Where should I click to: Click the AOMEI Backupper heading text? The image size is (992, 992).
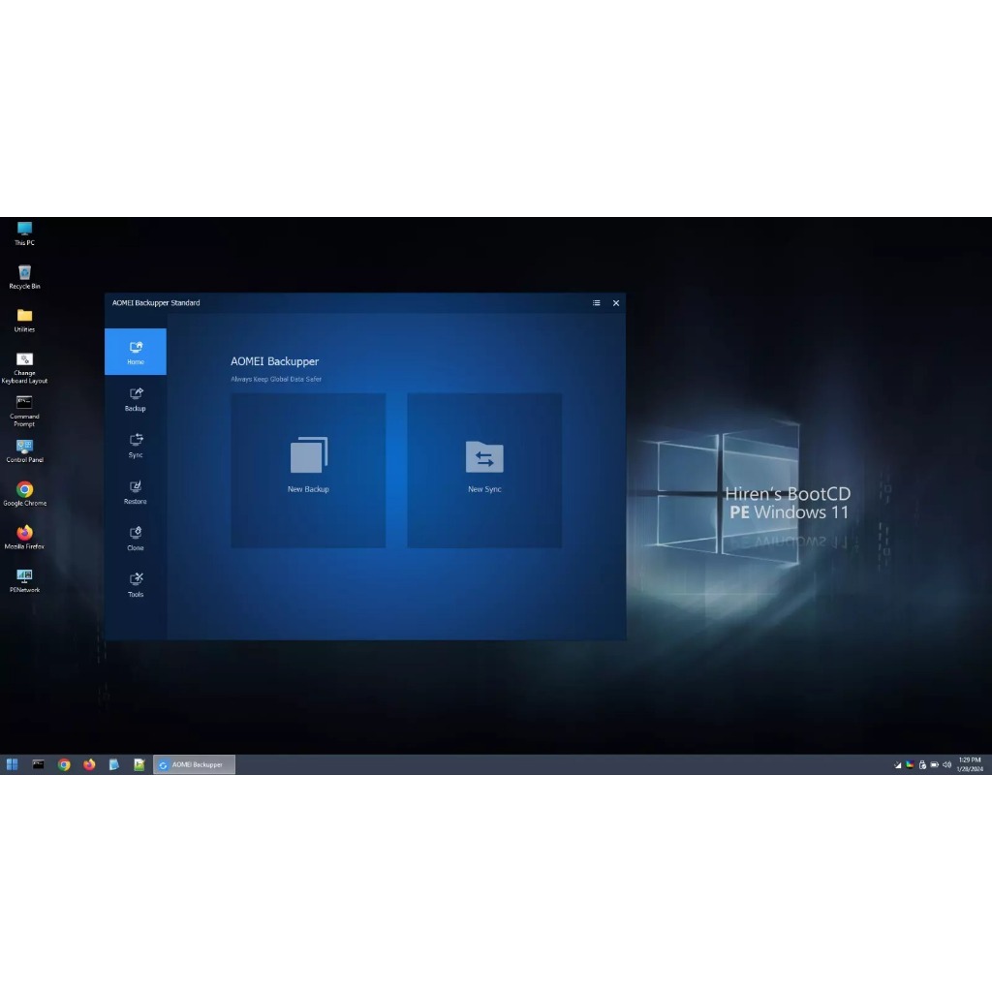click(x=274, y=361)
